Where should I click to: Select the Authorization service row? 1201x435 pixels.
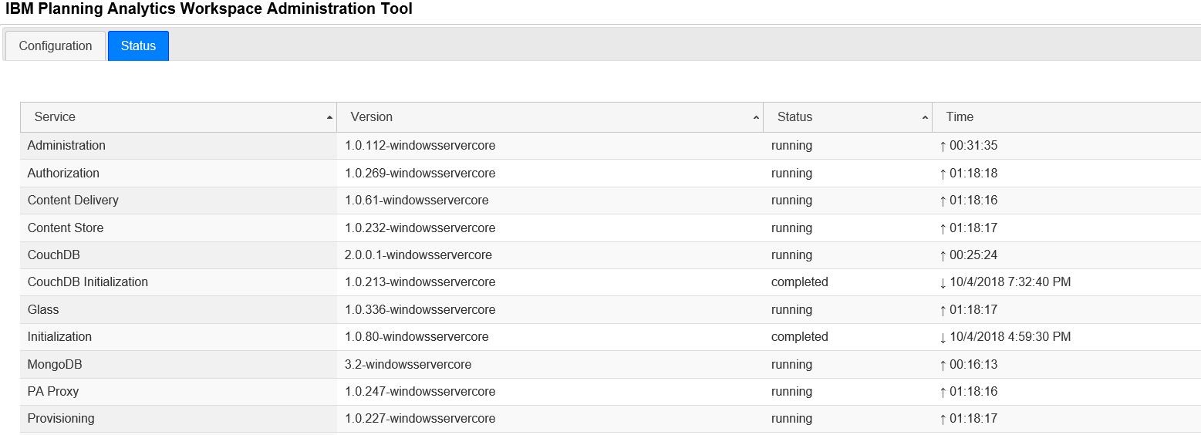coord(610,174)
